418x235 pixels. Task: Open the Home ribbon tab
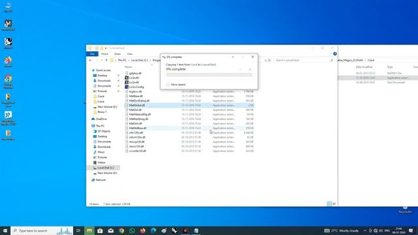pyautogui.click(x=104, y=54)
